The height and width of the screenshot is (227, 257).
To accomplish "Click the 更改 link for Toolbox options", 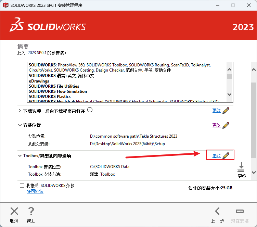I will 217,156.
